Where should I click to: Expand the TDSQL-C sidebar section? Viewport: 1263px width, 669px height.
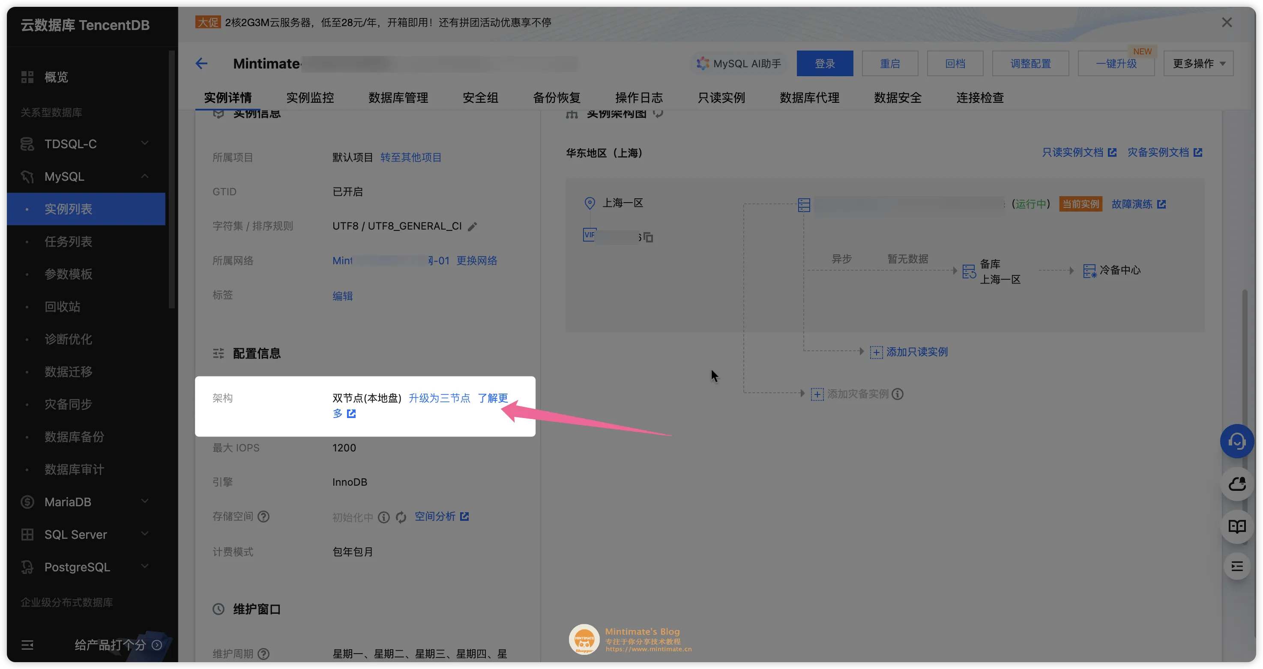[x=145, y=143]
